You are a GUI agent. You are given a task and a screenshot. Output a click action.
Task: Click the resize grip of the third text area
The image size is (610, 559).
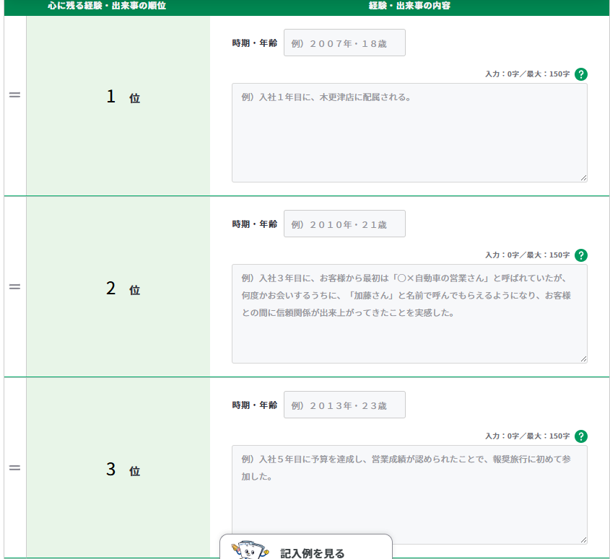tap(583, 540)
